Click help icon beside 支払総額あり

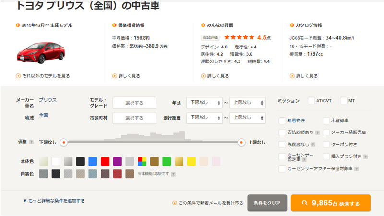317,132
